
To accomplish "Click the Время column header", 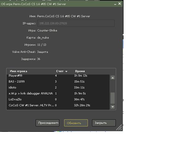I will click(x=80, y=71).
